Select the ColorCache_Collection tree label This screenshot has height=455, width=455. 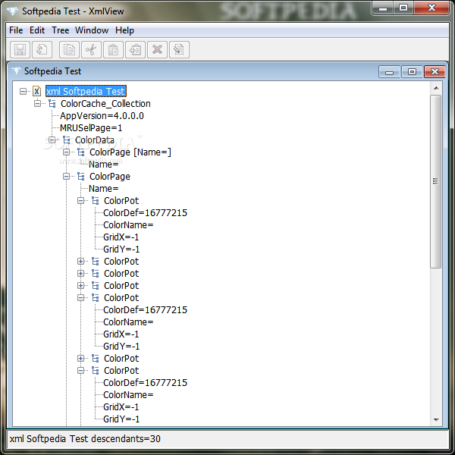click(105, 104)
